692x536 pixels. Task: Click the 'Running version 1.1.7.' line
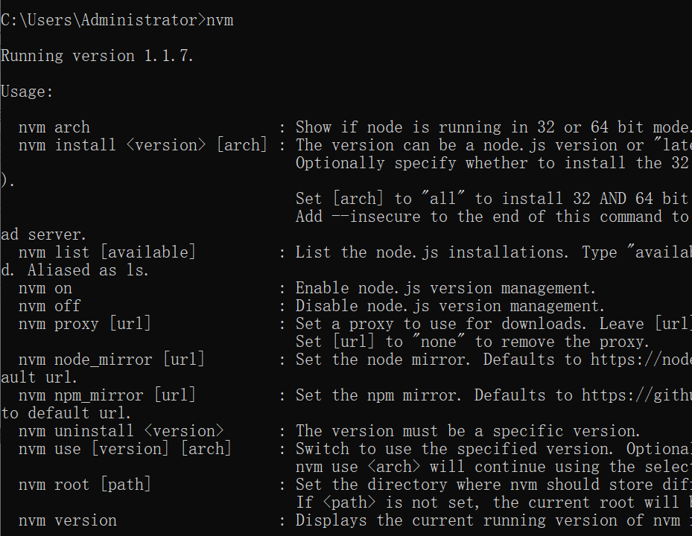tap(97, 56)
